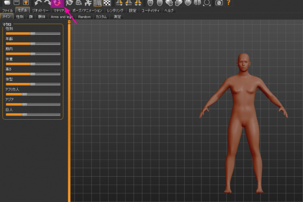Reset the human model with the circular arrows icon

point(57,3)
